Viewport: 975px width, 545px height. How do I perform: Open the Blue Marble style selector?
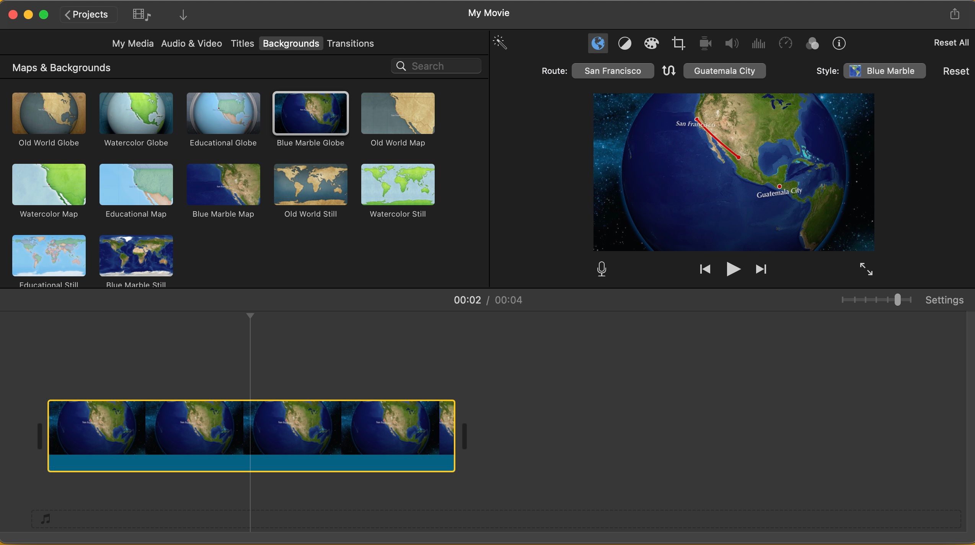point(884,70)
